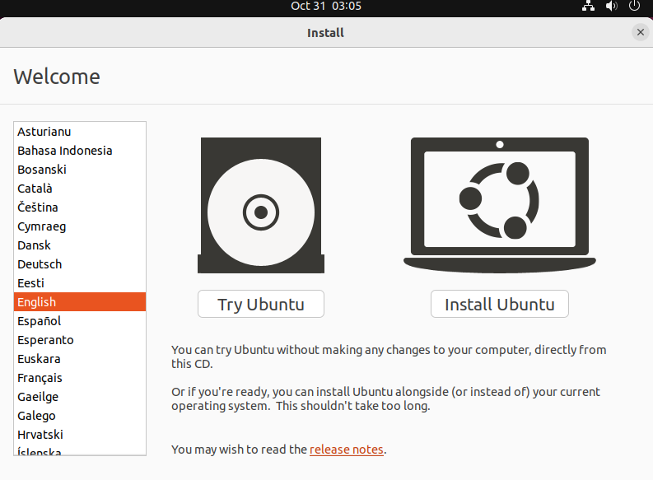Choose Euskara from the language list
Screen dimensions: 653x480
[80, 359]
